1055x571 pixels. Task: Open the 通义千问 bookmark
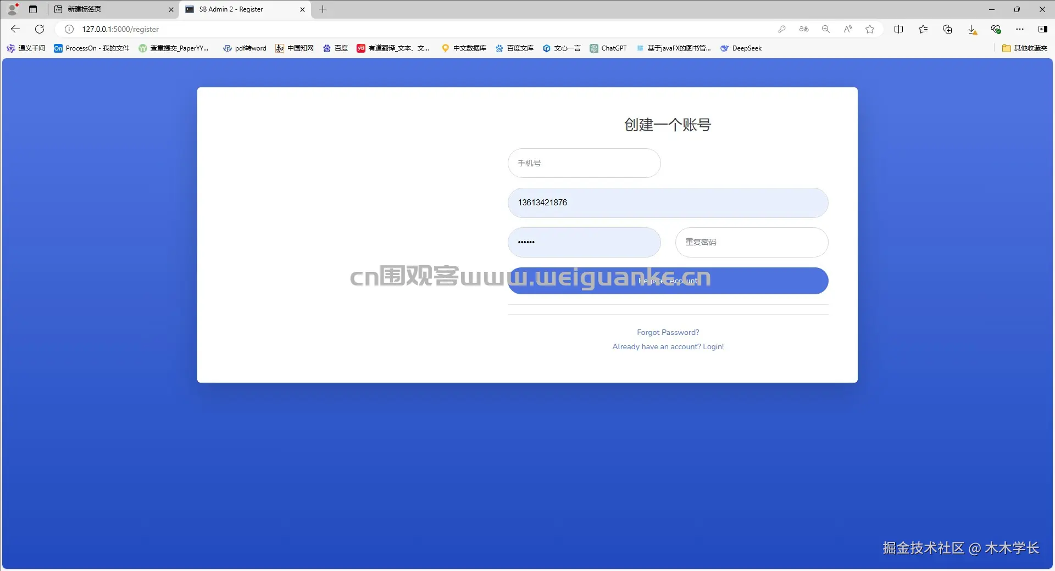26,48
